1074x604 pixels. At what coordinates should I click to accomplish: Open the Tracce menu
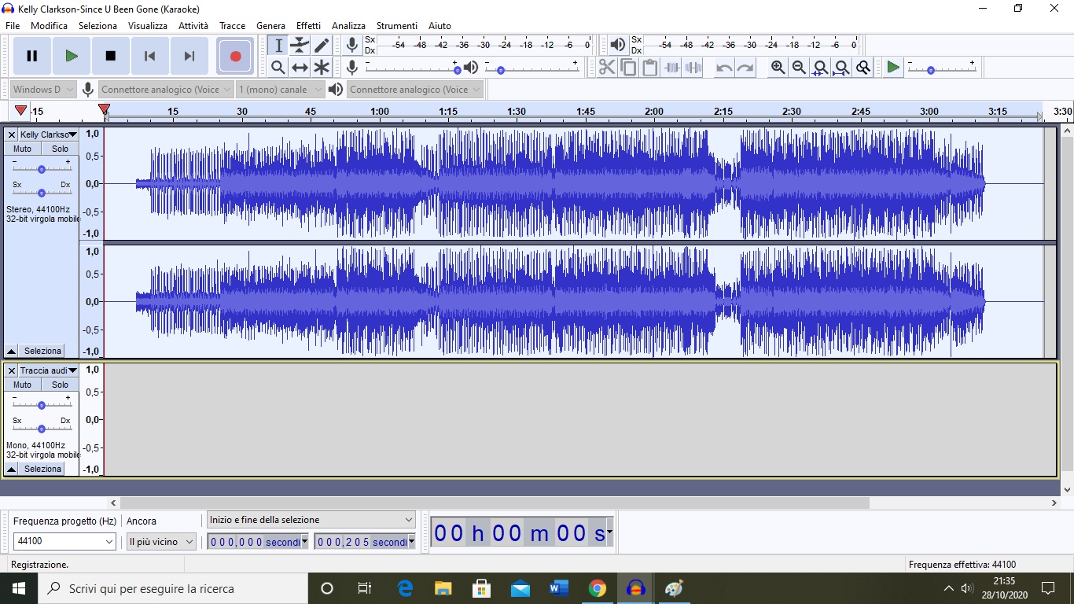tap(233, 26)
